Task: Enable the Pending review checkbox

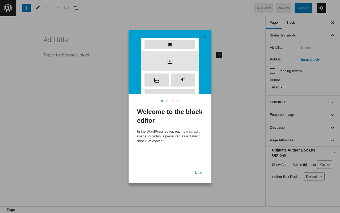Action: pos(273,71)
